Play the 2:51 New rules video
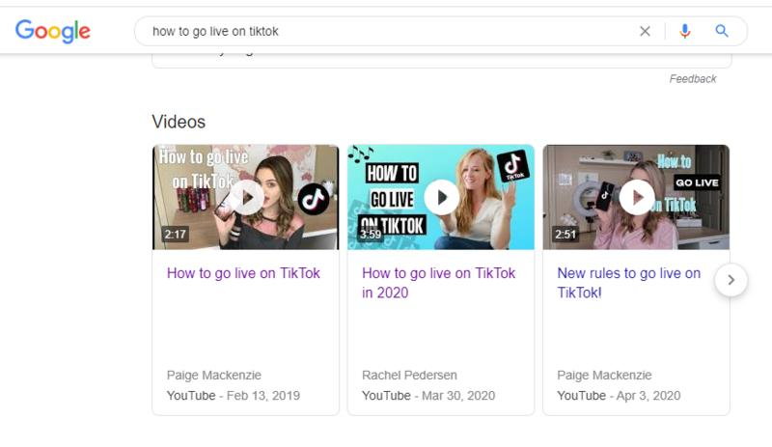 coord(636,198)
